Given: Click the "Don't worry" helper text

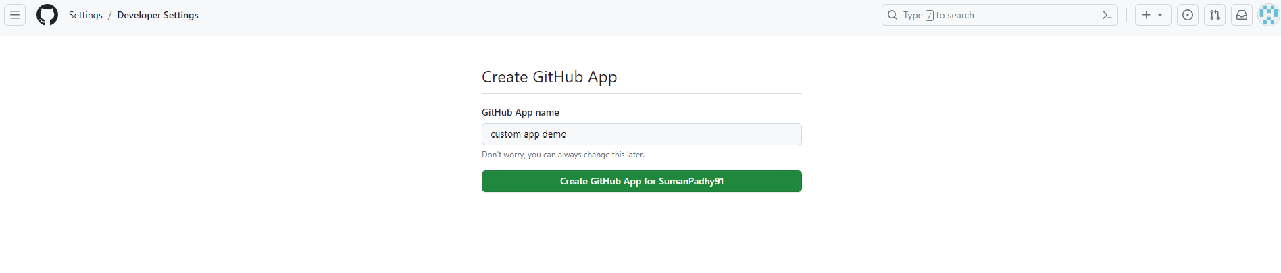Looking at the screenshot, I should 563,155.
